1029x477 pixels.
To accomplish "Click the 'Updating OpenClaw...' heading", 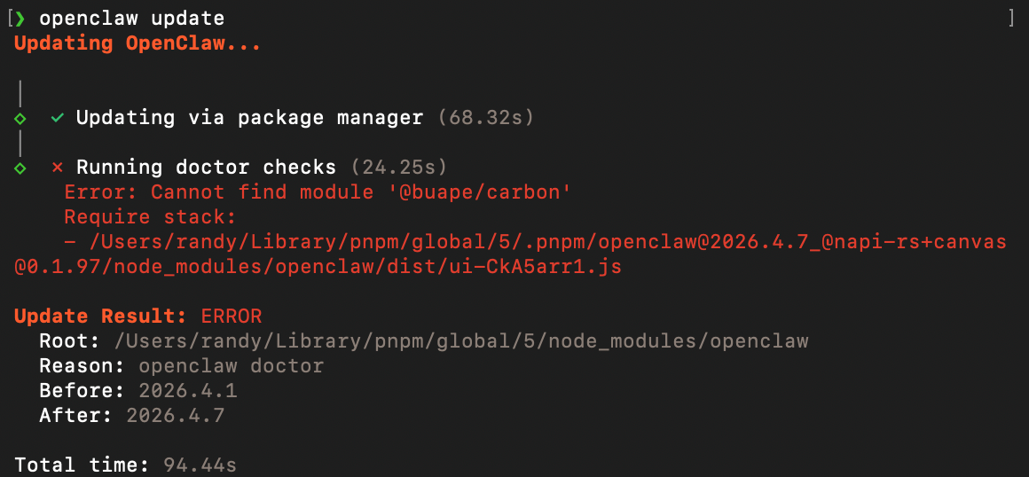I will click(x=137, y=44).
